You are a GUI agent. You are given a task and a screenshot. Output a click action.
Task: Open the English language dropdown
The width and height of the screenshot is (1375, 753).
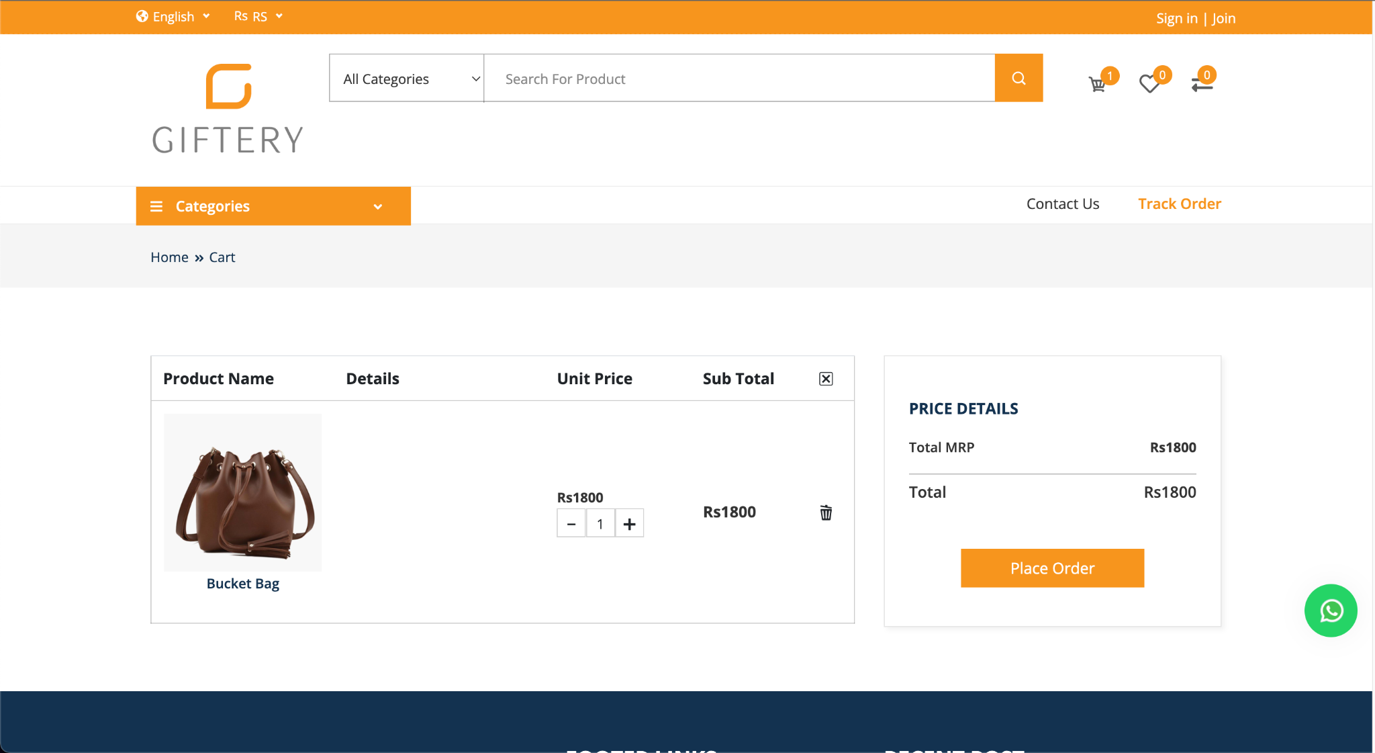click(173, 16)
